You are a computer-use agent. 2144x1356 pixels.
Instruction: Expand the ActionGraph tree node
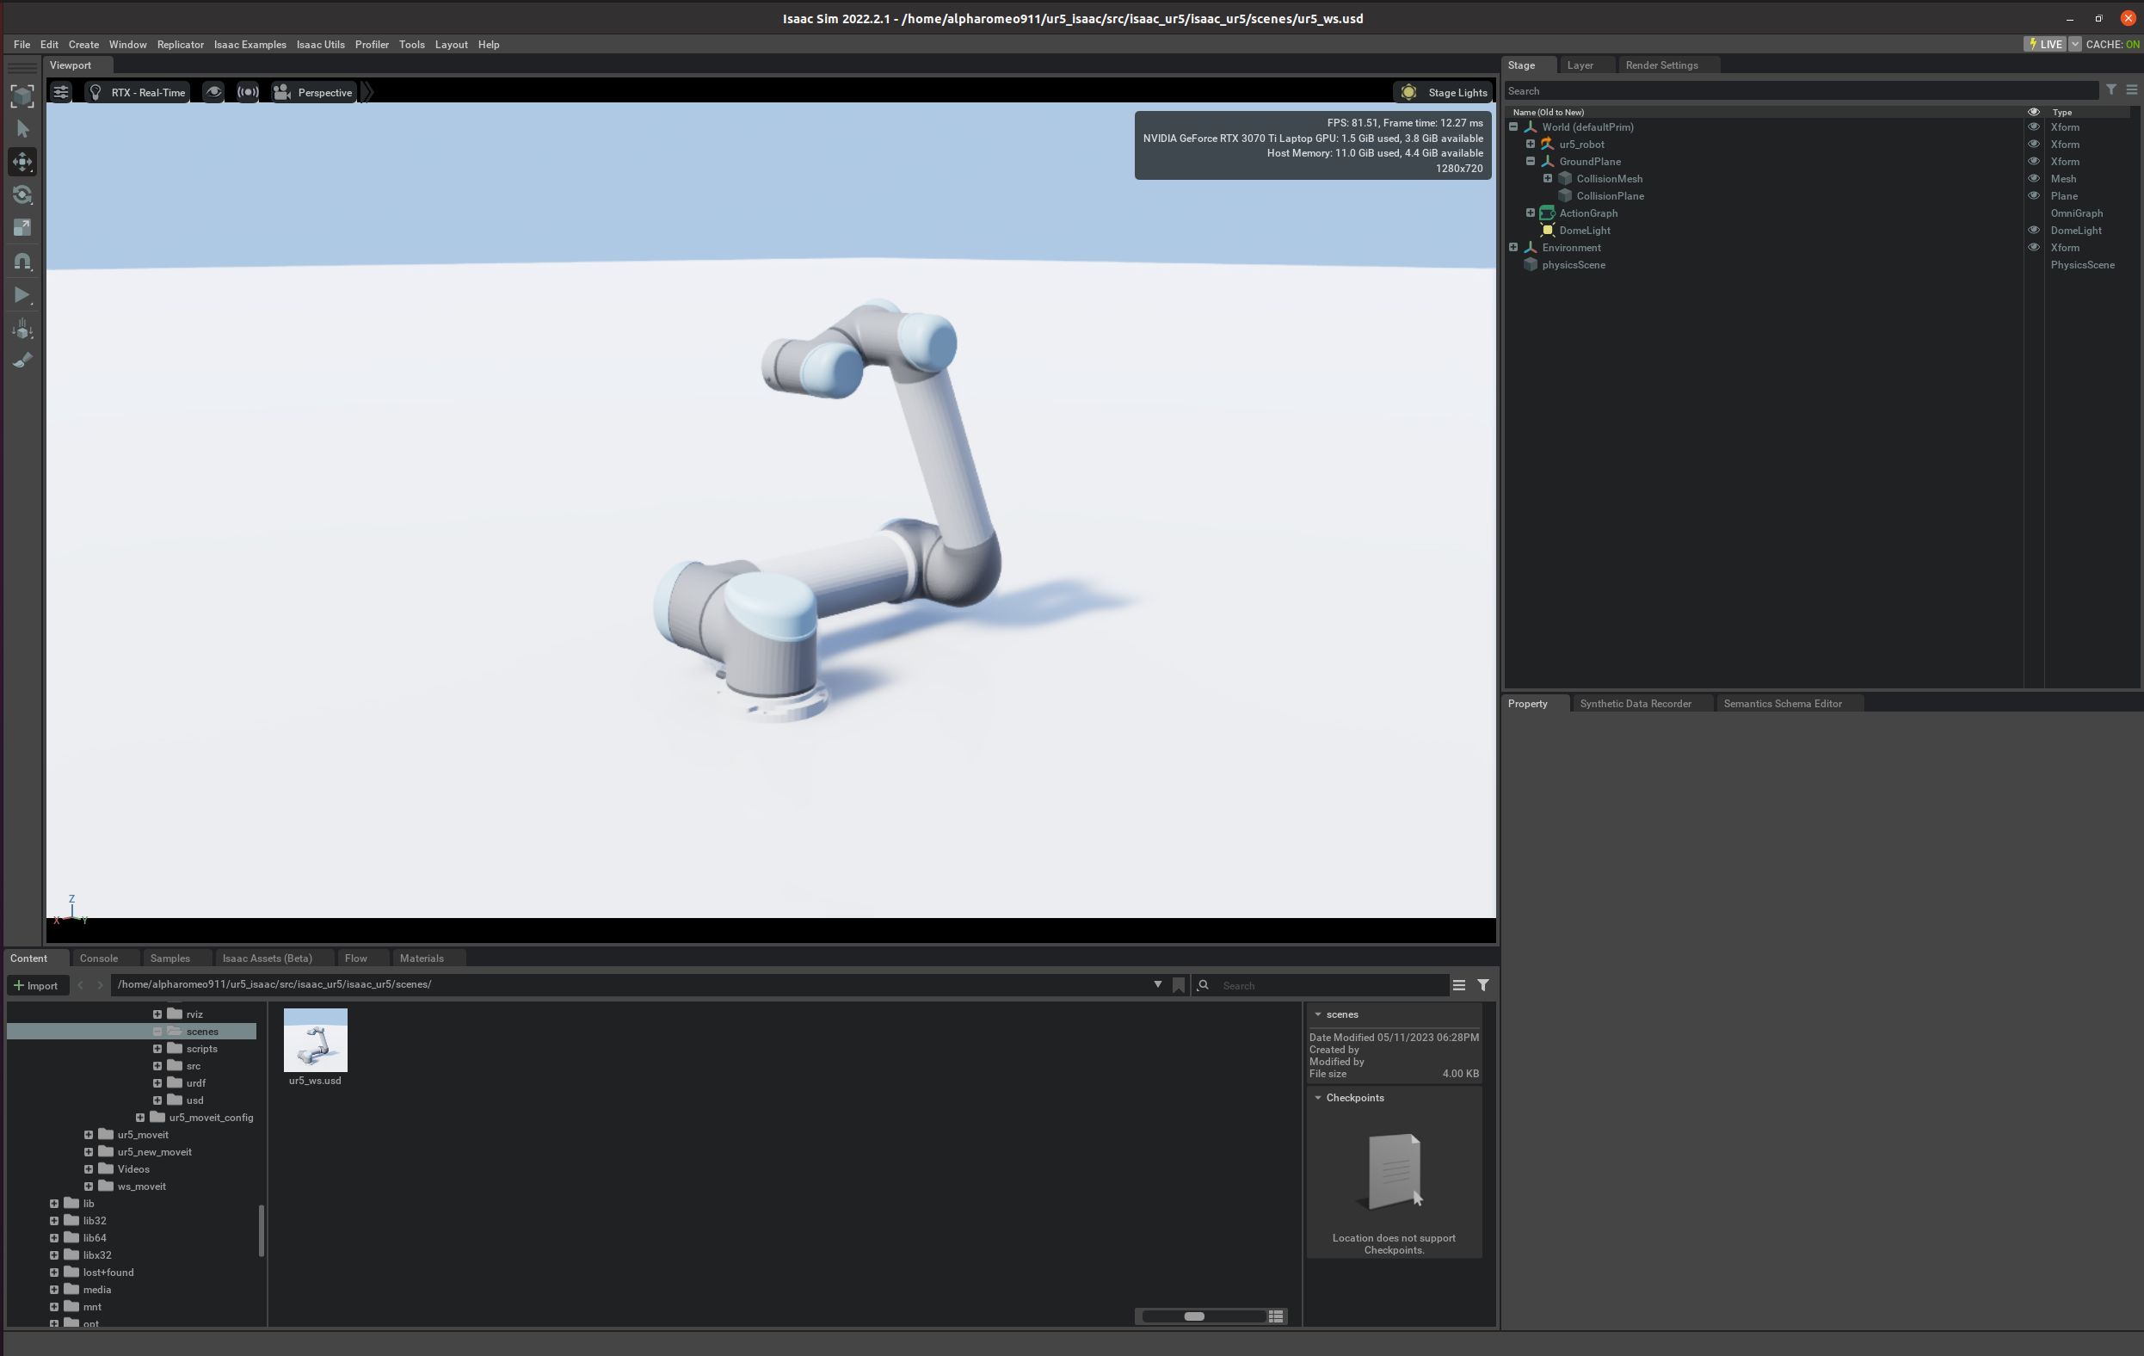tap(1531, 213)
